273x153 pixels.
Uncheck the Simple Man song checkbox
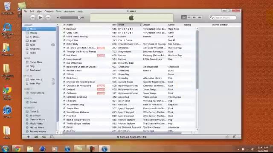click(64, 108)
